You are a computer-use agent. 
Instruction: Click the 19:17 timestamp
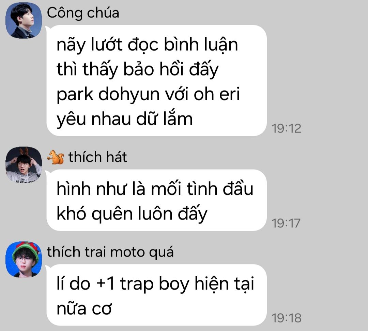pyautogui.click(x=286, y=223)
